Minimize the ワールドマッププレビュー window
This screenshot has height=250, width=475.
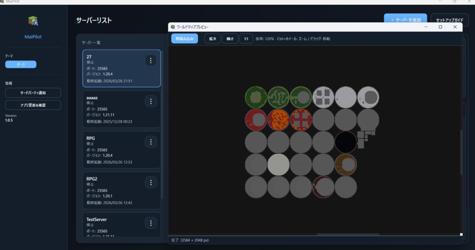(x=426, y=27)
